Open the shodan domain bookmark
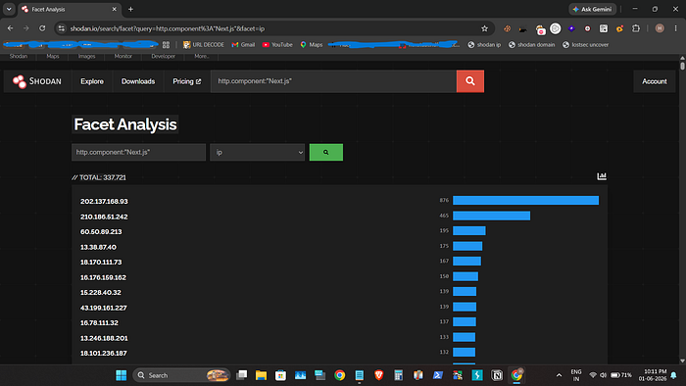 pos(531,45)
